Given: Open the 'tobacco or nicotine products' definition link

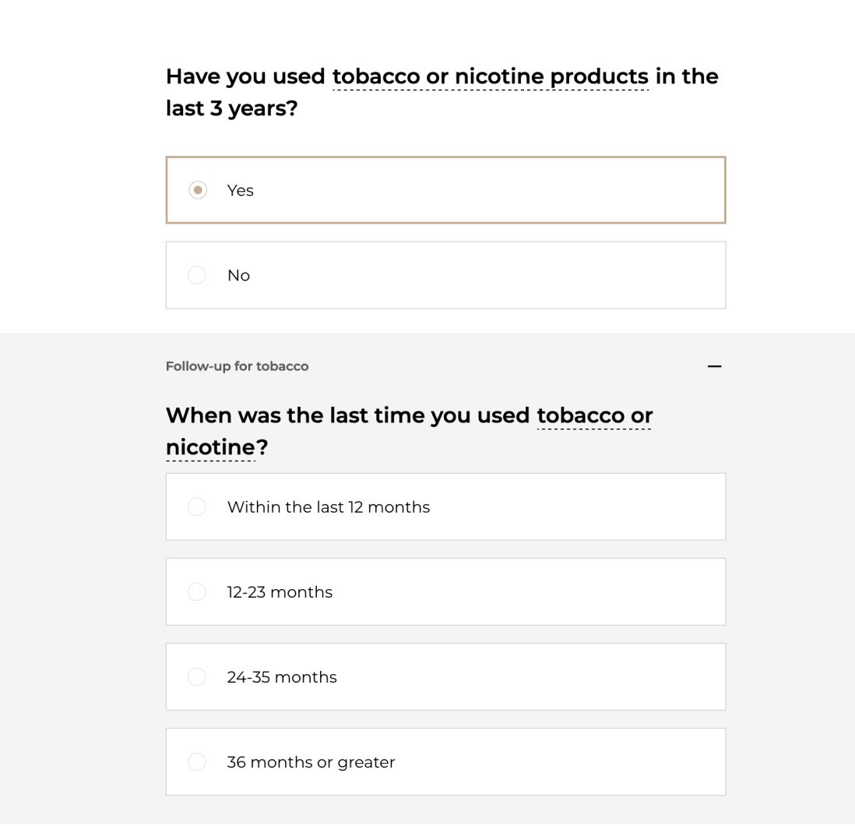Looking at the screenshot, I should (x=490, y=77).
